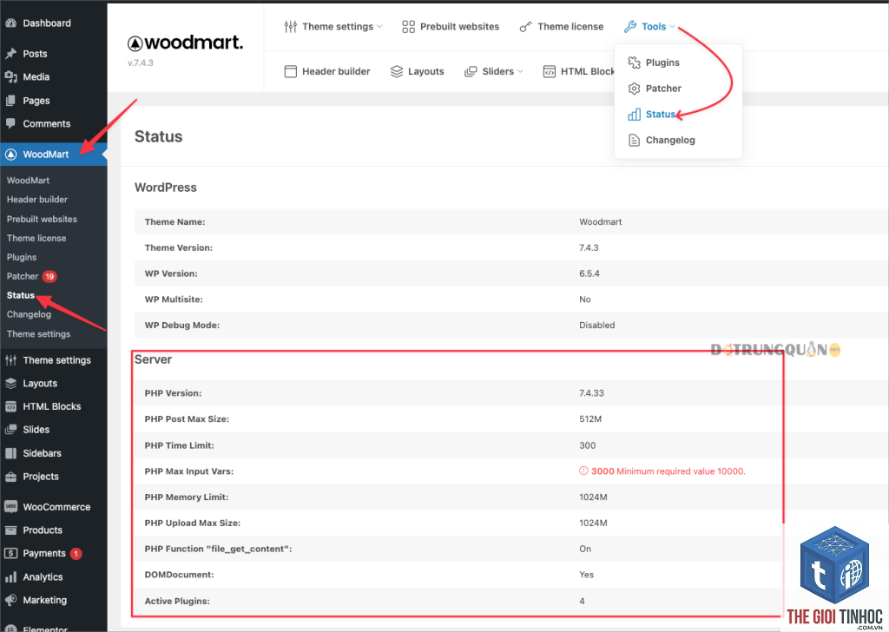Click the WoodMart logo icon in sidebar
The height and width of the screenshot is (632, 889).
(10, 155)
